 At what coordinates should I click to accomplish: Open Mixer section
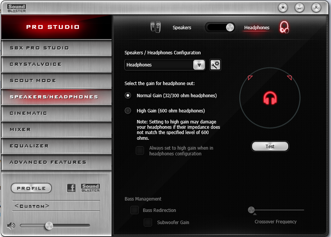tap(56, 130)
